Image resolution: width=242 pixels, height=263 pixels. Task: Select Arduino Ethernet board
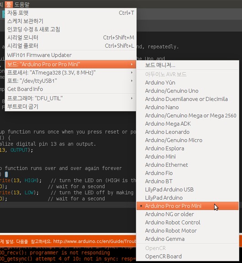point(188,164)
